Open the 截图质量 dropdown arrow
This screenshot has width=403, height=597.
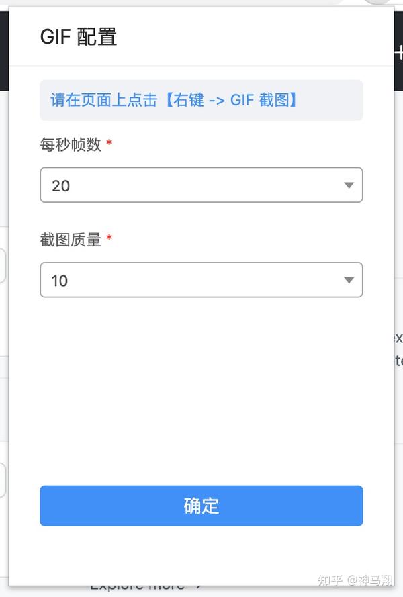tap(349, 280)
